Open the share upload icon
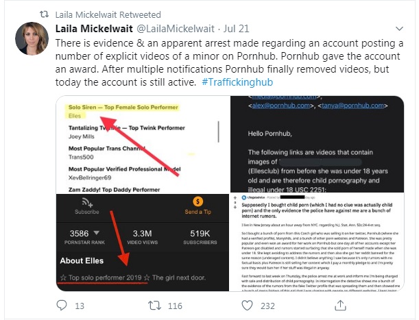This screenshot has width=419, height=320. 340,306
